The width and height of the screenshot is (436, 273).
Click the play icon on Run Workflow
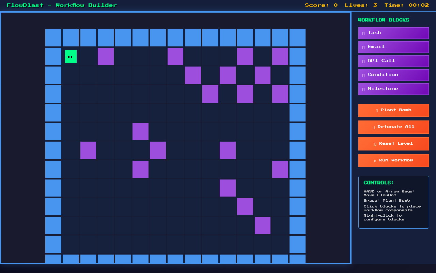(375, 161)
